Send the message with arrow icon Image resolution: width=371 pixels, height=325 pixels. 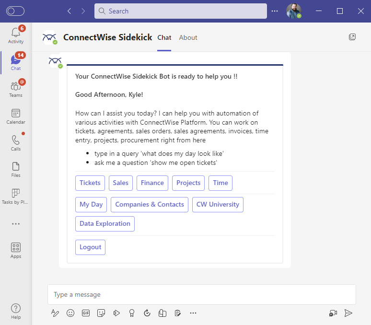tap(348, 313)
